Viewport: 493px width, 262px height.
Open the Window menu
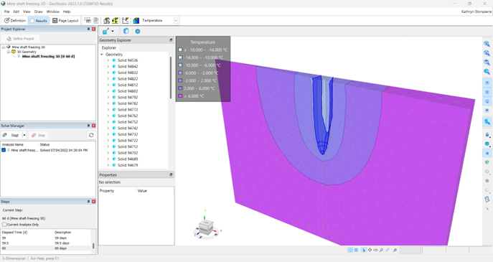click(x=52, y=11)
